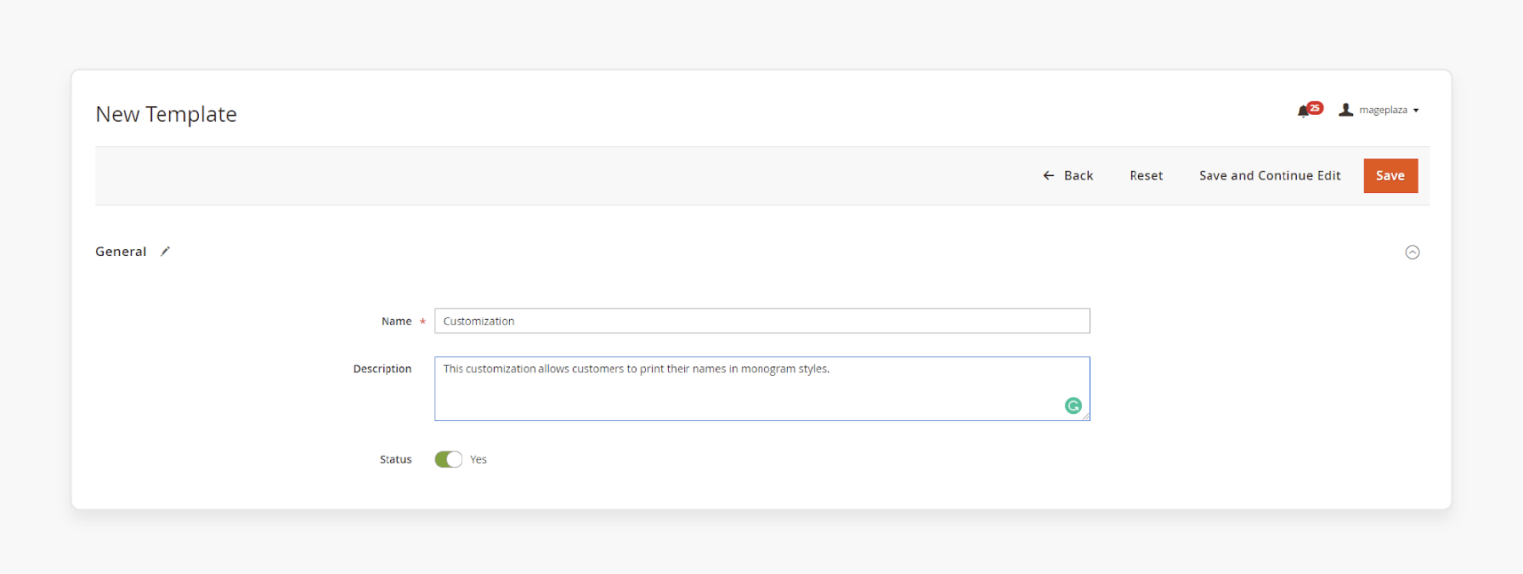Click the Description text area
The image size is (1523, 574).
pyautogui.click(x=761, y=389)
